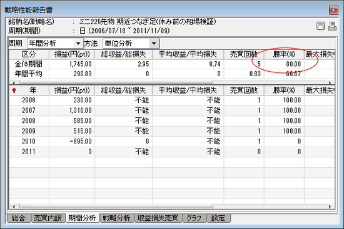Click lower table 損益(円(pt)) header

click(x=72, y=90)
